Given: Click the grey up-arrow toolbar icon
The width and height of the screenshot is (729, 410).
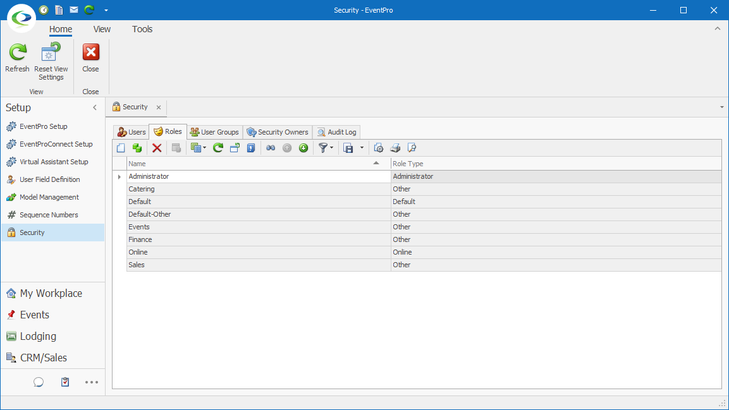Looking at the screenshot, I should [287, 148].
